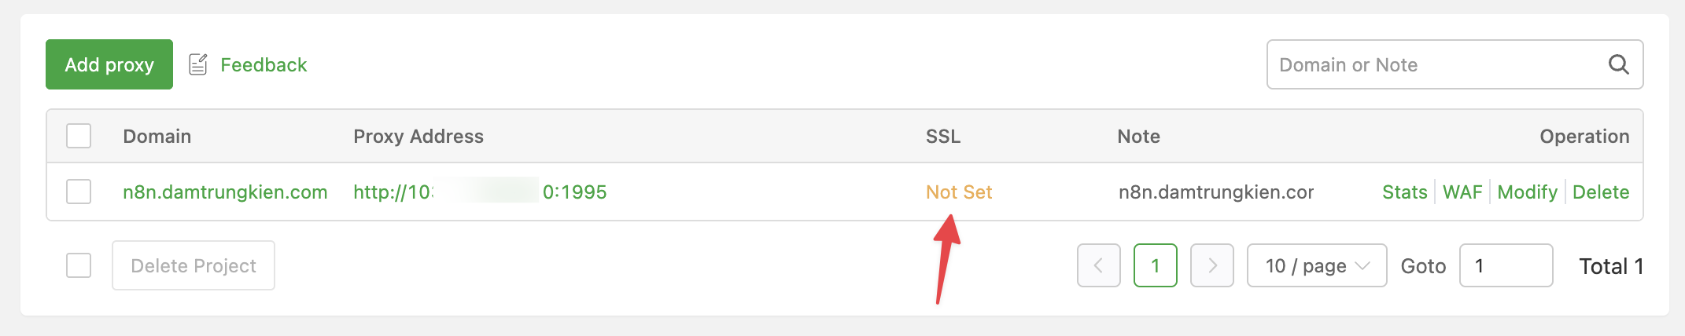The width and height of the screenshot is (1685, 336).
Task: Click the search magnifier icon
Action: click(1618, 64)
